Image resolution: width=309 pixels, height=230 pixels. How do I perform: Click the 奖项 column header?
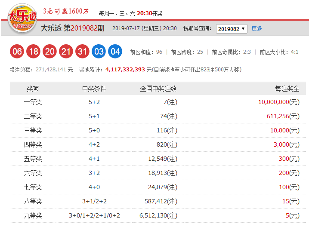click(x=33, y=89)
